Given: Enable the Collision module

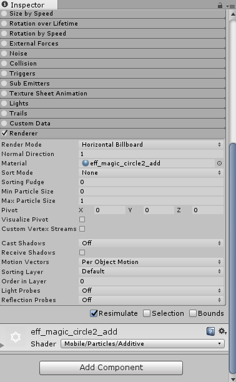Looking at the screenshot, I should (x=4, y=64).
